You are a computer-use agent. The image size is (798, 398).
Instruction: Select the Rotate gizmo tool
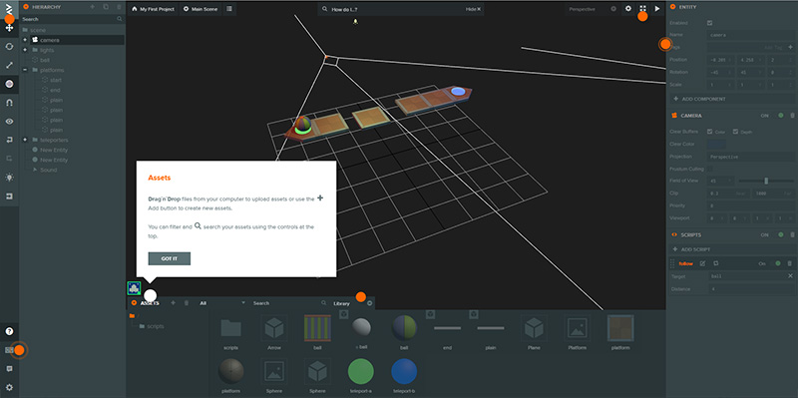click(9, 46)
